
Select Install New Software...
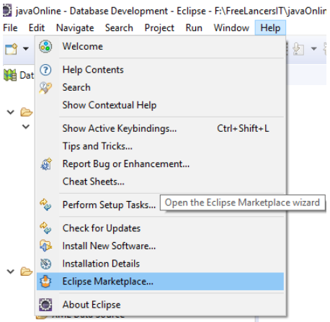click(160, 246)
